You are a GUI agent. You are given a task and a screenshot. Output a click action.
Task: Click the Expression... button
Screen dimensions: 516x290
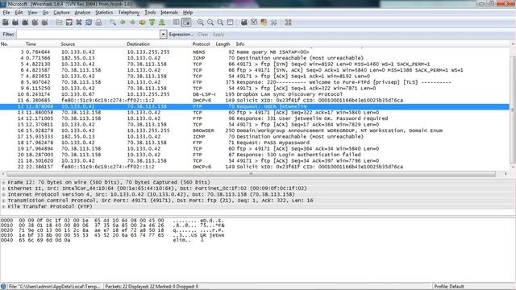tap(181, 34)
